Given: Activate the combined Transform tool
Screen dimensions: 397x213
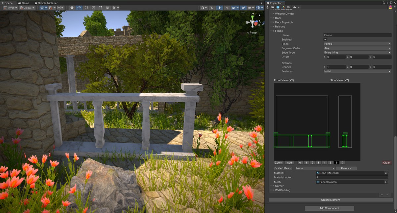Looking at the screenshot, I should (x=107, y=8).
